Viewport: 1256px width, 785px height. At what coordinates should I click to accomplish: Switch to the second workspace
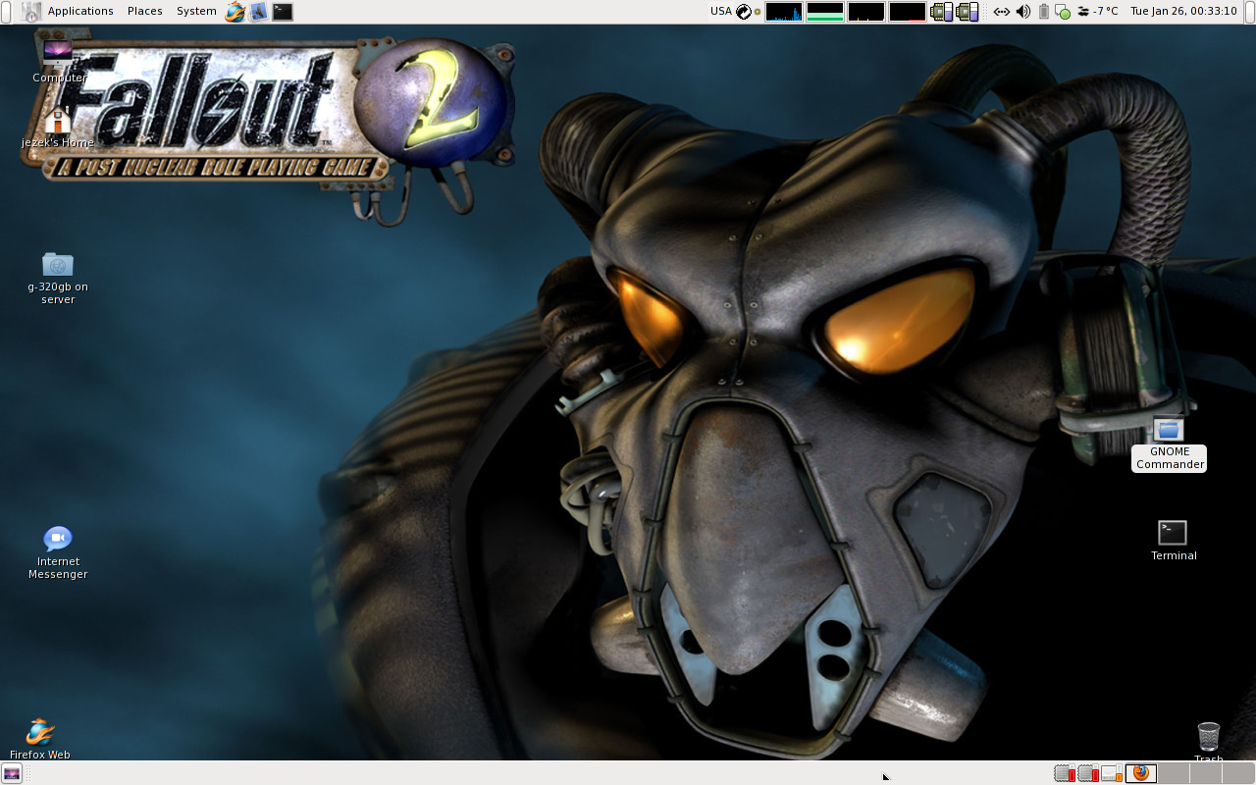[x=1174, y=773]
